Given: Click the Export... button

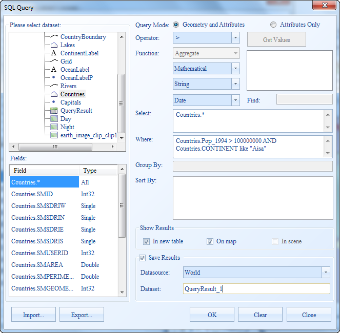Looking at the screenshot, I should coord(82,315).
